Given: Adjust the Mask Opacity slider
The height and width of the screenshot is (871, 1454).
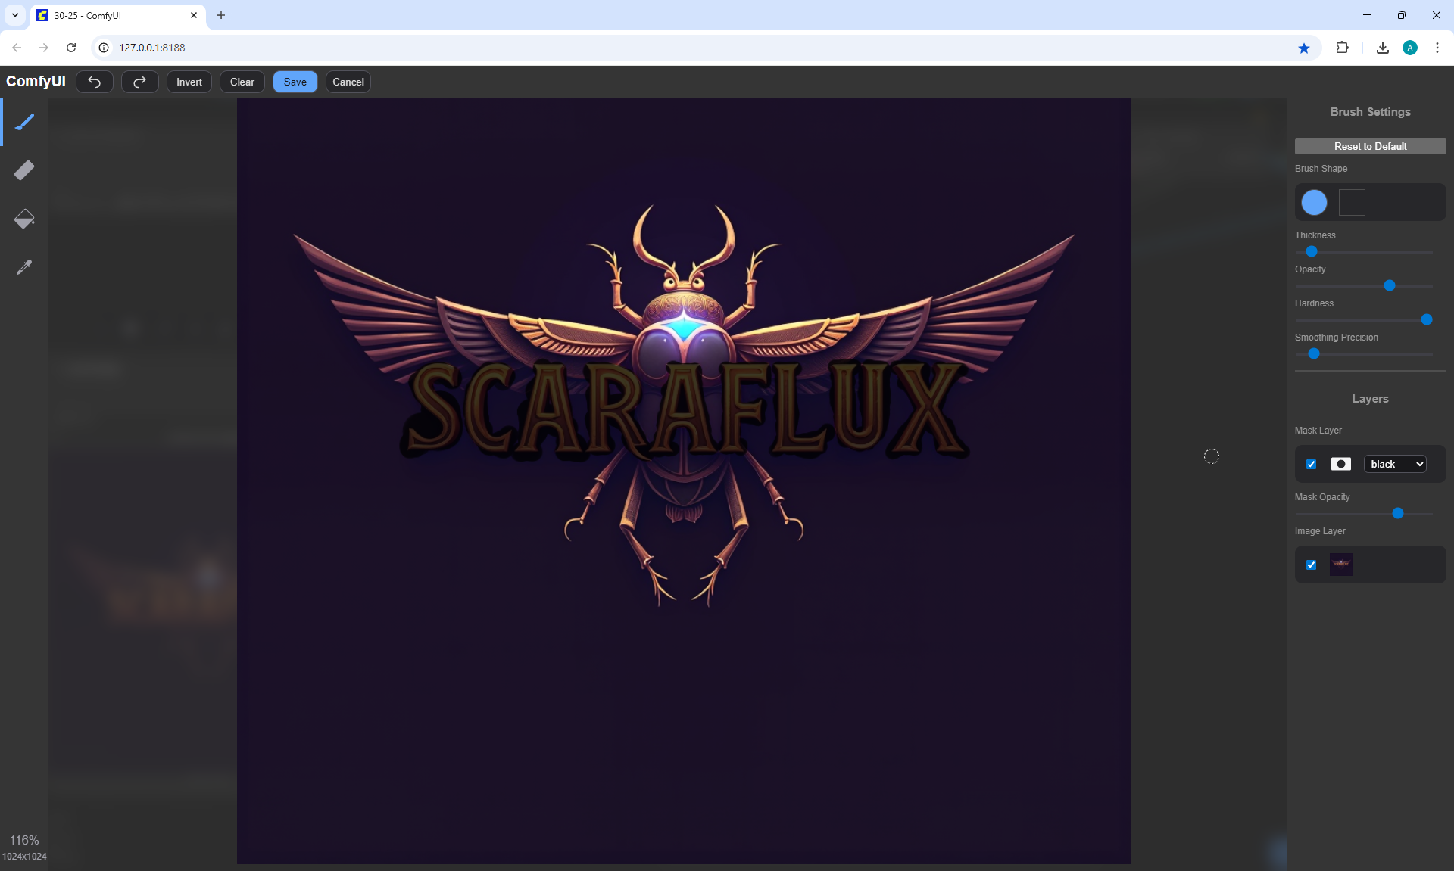Looking at the screenshot, I should pyautogui.click(x=1398, y=513).
